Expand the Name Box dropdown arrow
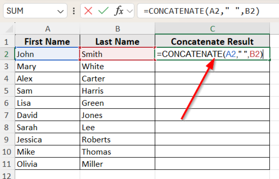279x179 pixels. click(59, 11)
